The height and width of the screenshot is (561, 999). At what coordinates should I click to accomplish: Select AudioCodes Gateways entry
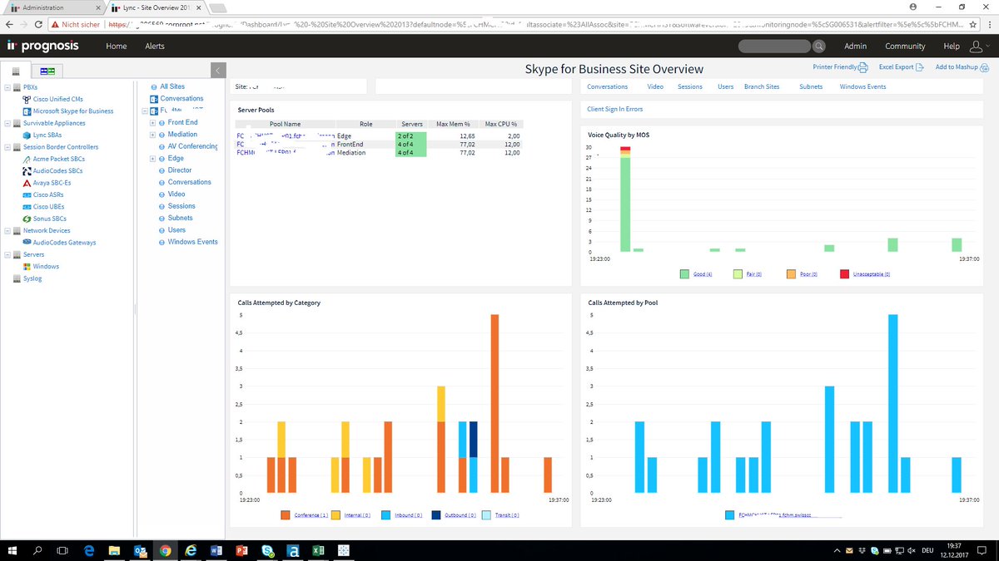[x=64, y=243]
